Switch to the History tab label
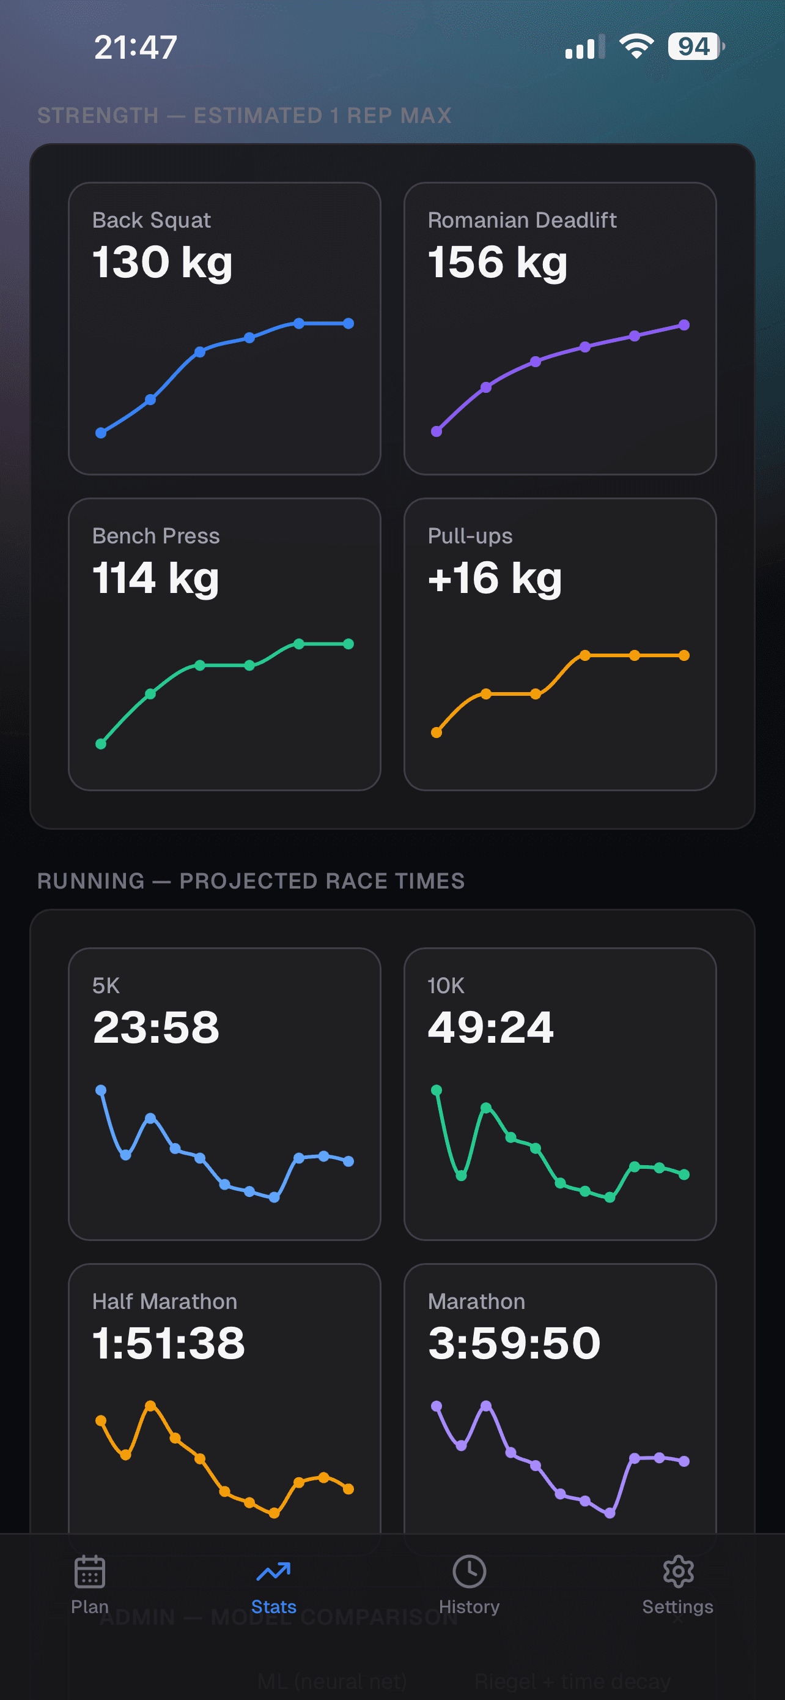The image size is (785, 1700). (x=469, y=1606)
